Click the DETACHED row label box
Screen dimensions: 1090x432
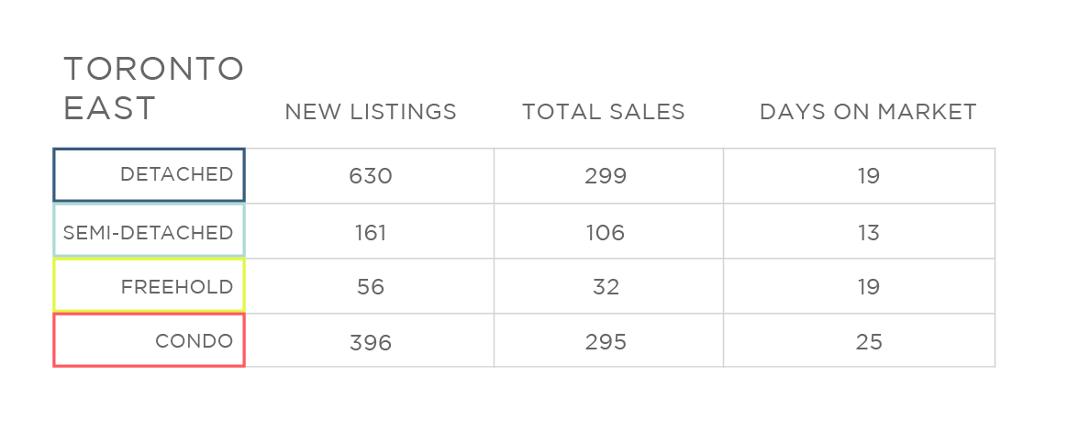click(x=149, y=175)
